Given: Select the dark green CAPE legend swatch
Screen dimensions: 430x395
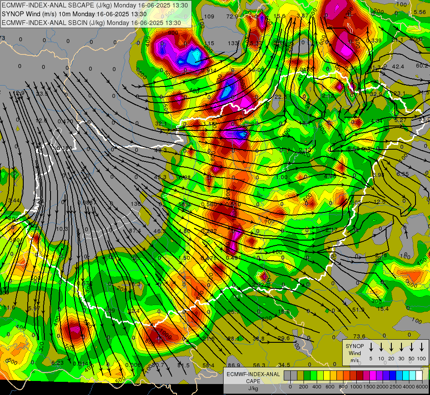Looking at the screenshot, I should tap(307, 376).
